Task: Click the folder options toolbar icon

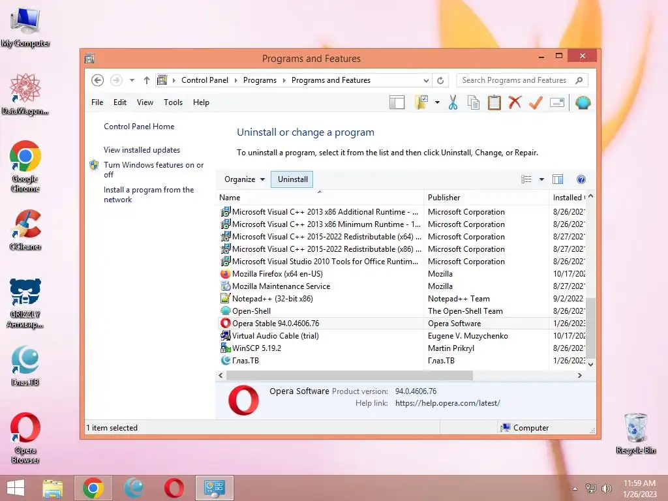Action: (x=421, y=102)
